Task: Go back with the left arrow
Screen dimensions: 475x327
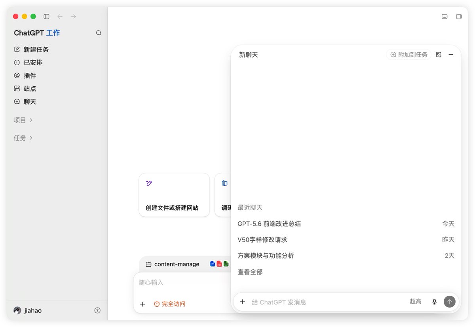Action: (x=60, y=17)
